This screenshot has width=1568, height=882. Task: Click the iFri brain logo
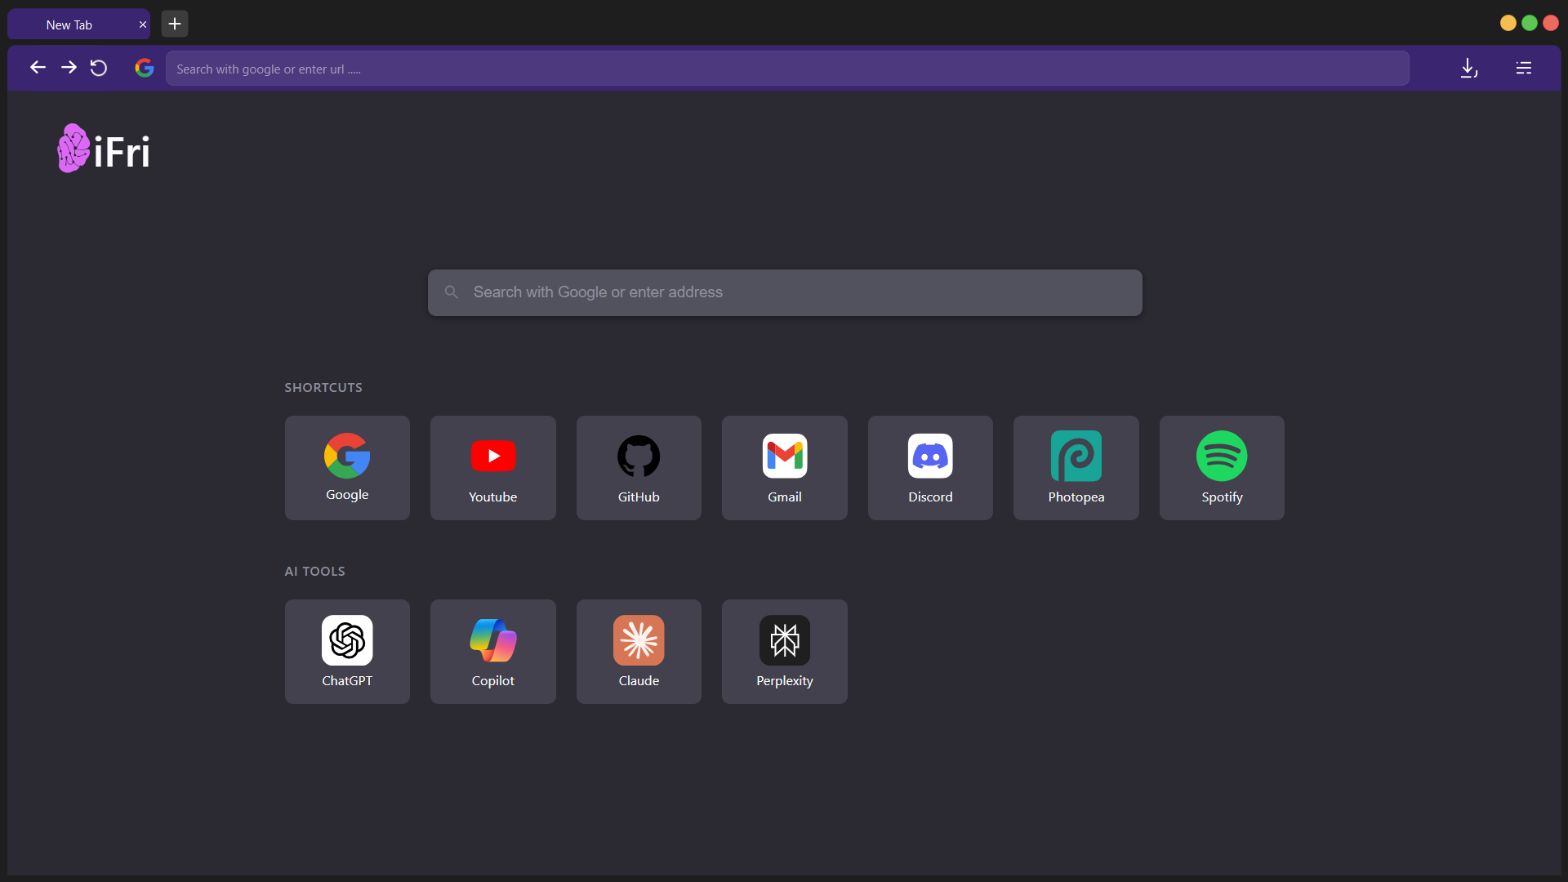[x=73, y=148]
